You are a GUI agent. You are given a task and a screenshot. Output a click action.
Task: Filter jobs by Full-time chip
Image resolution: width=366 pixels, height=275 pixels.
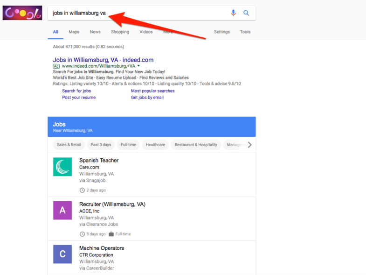pos(128,145)
